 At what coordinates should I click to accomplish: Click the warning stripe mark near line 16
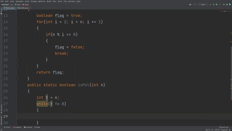231,33
